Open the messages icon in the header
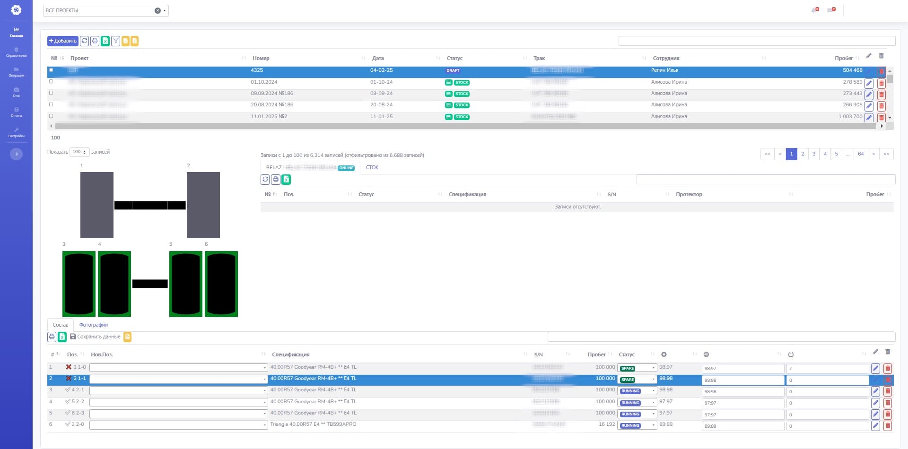The height and width of the screenshot is (449, 908). pyautogui.click(x=831, y=10)
